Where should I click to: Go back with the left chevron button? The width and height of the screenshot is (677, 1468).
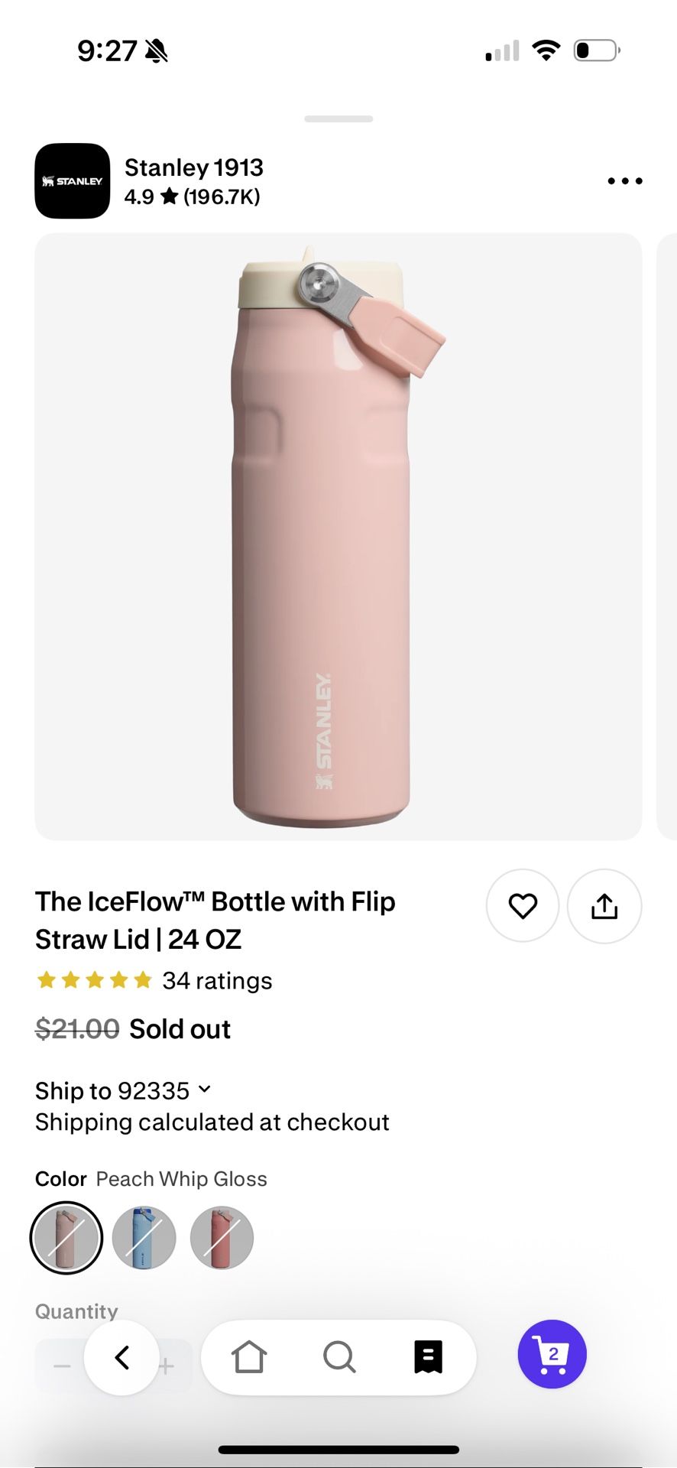[x=122, y=1358]
